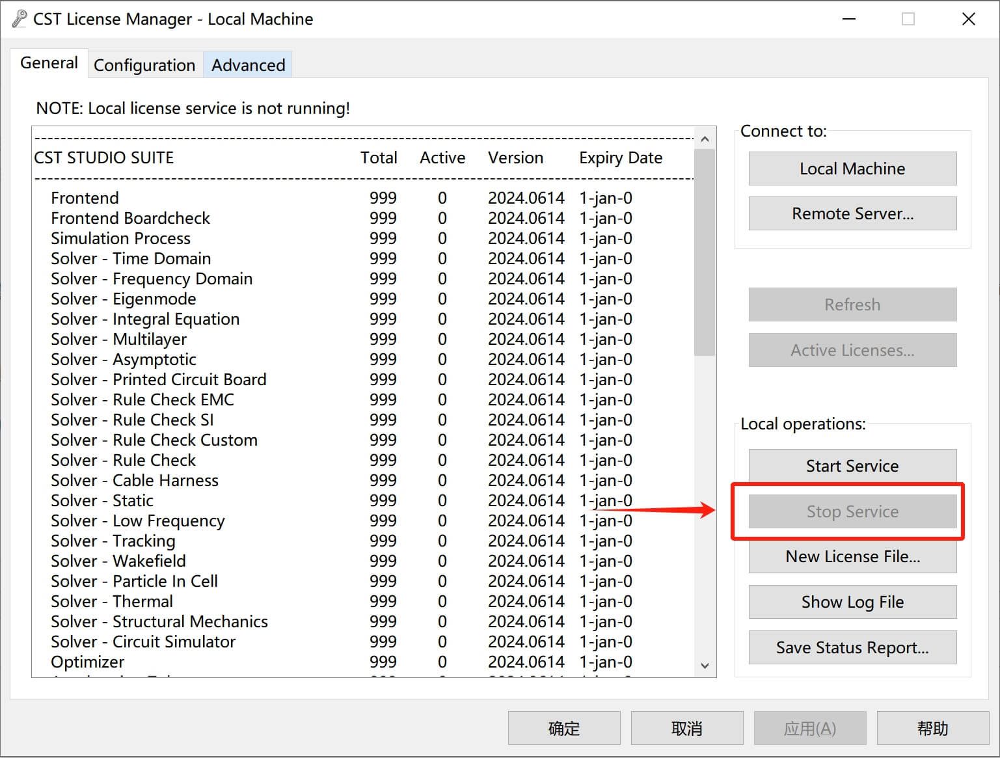Click the license list scroll-down arrow
1000x758 pixels.
click(x=705, y=666)
